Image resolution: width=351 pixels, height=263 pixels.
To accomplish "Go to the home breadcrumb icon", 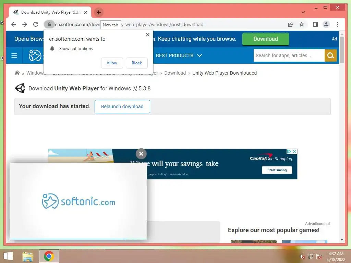I will (x=17, y=73).
